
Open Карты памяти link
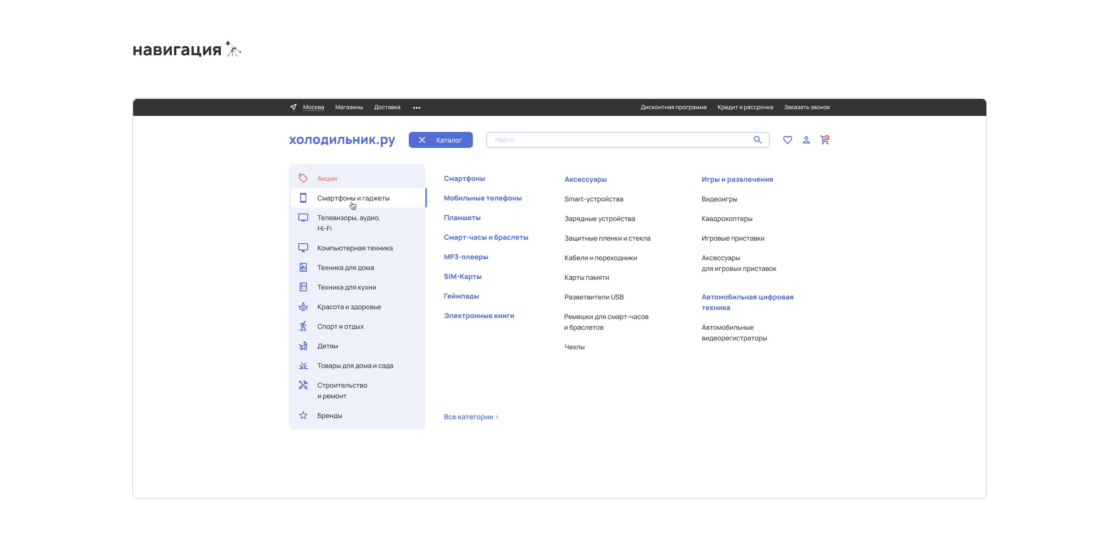(587, 277)
